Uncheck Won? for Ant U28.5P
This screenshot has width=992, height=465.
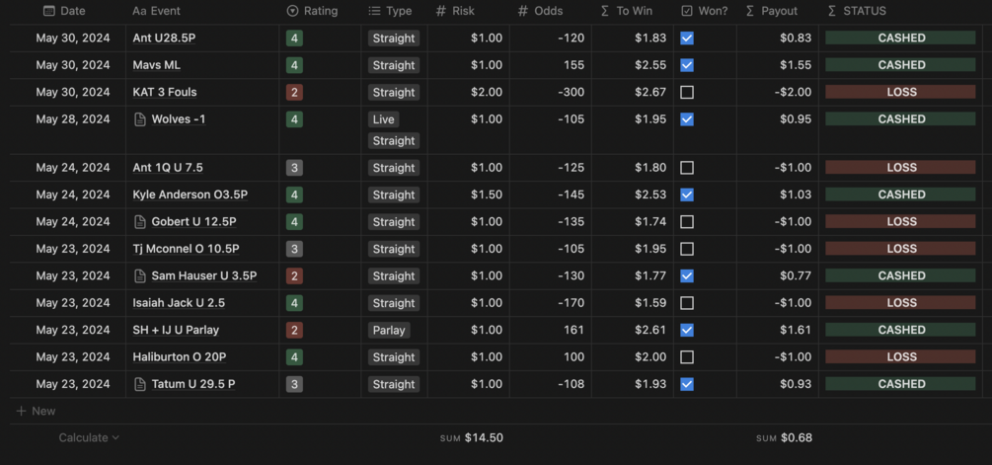[x=687, y=39]
